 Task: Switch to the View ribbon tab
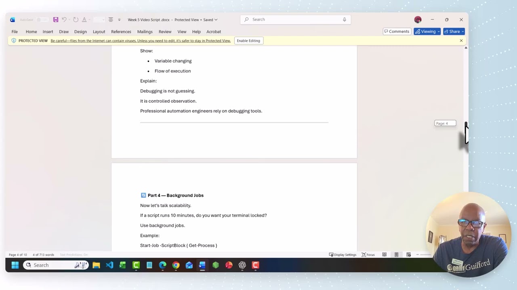point(182,31)
